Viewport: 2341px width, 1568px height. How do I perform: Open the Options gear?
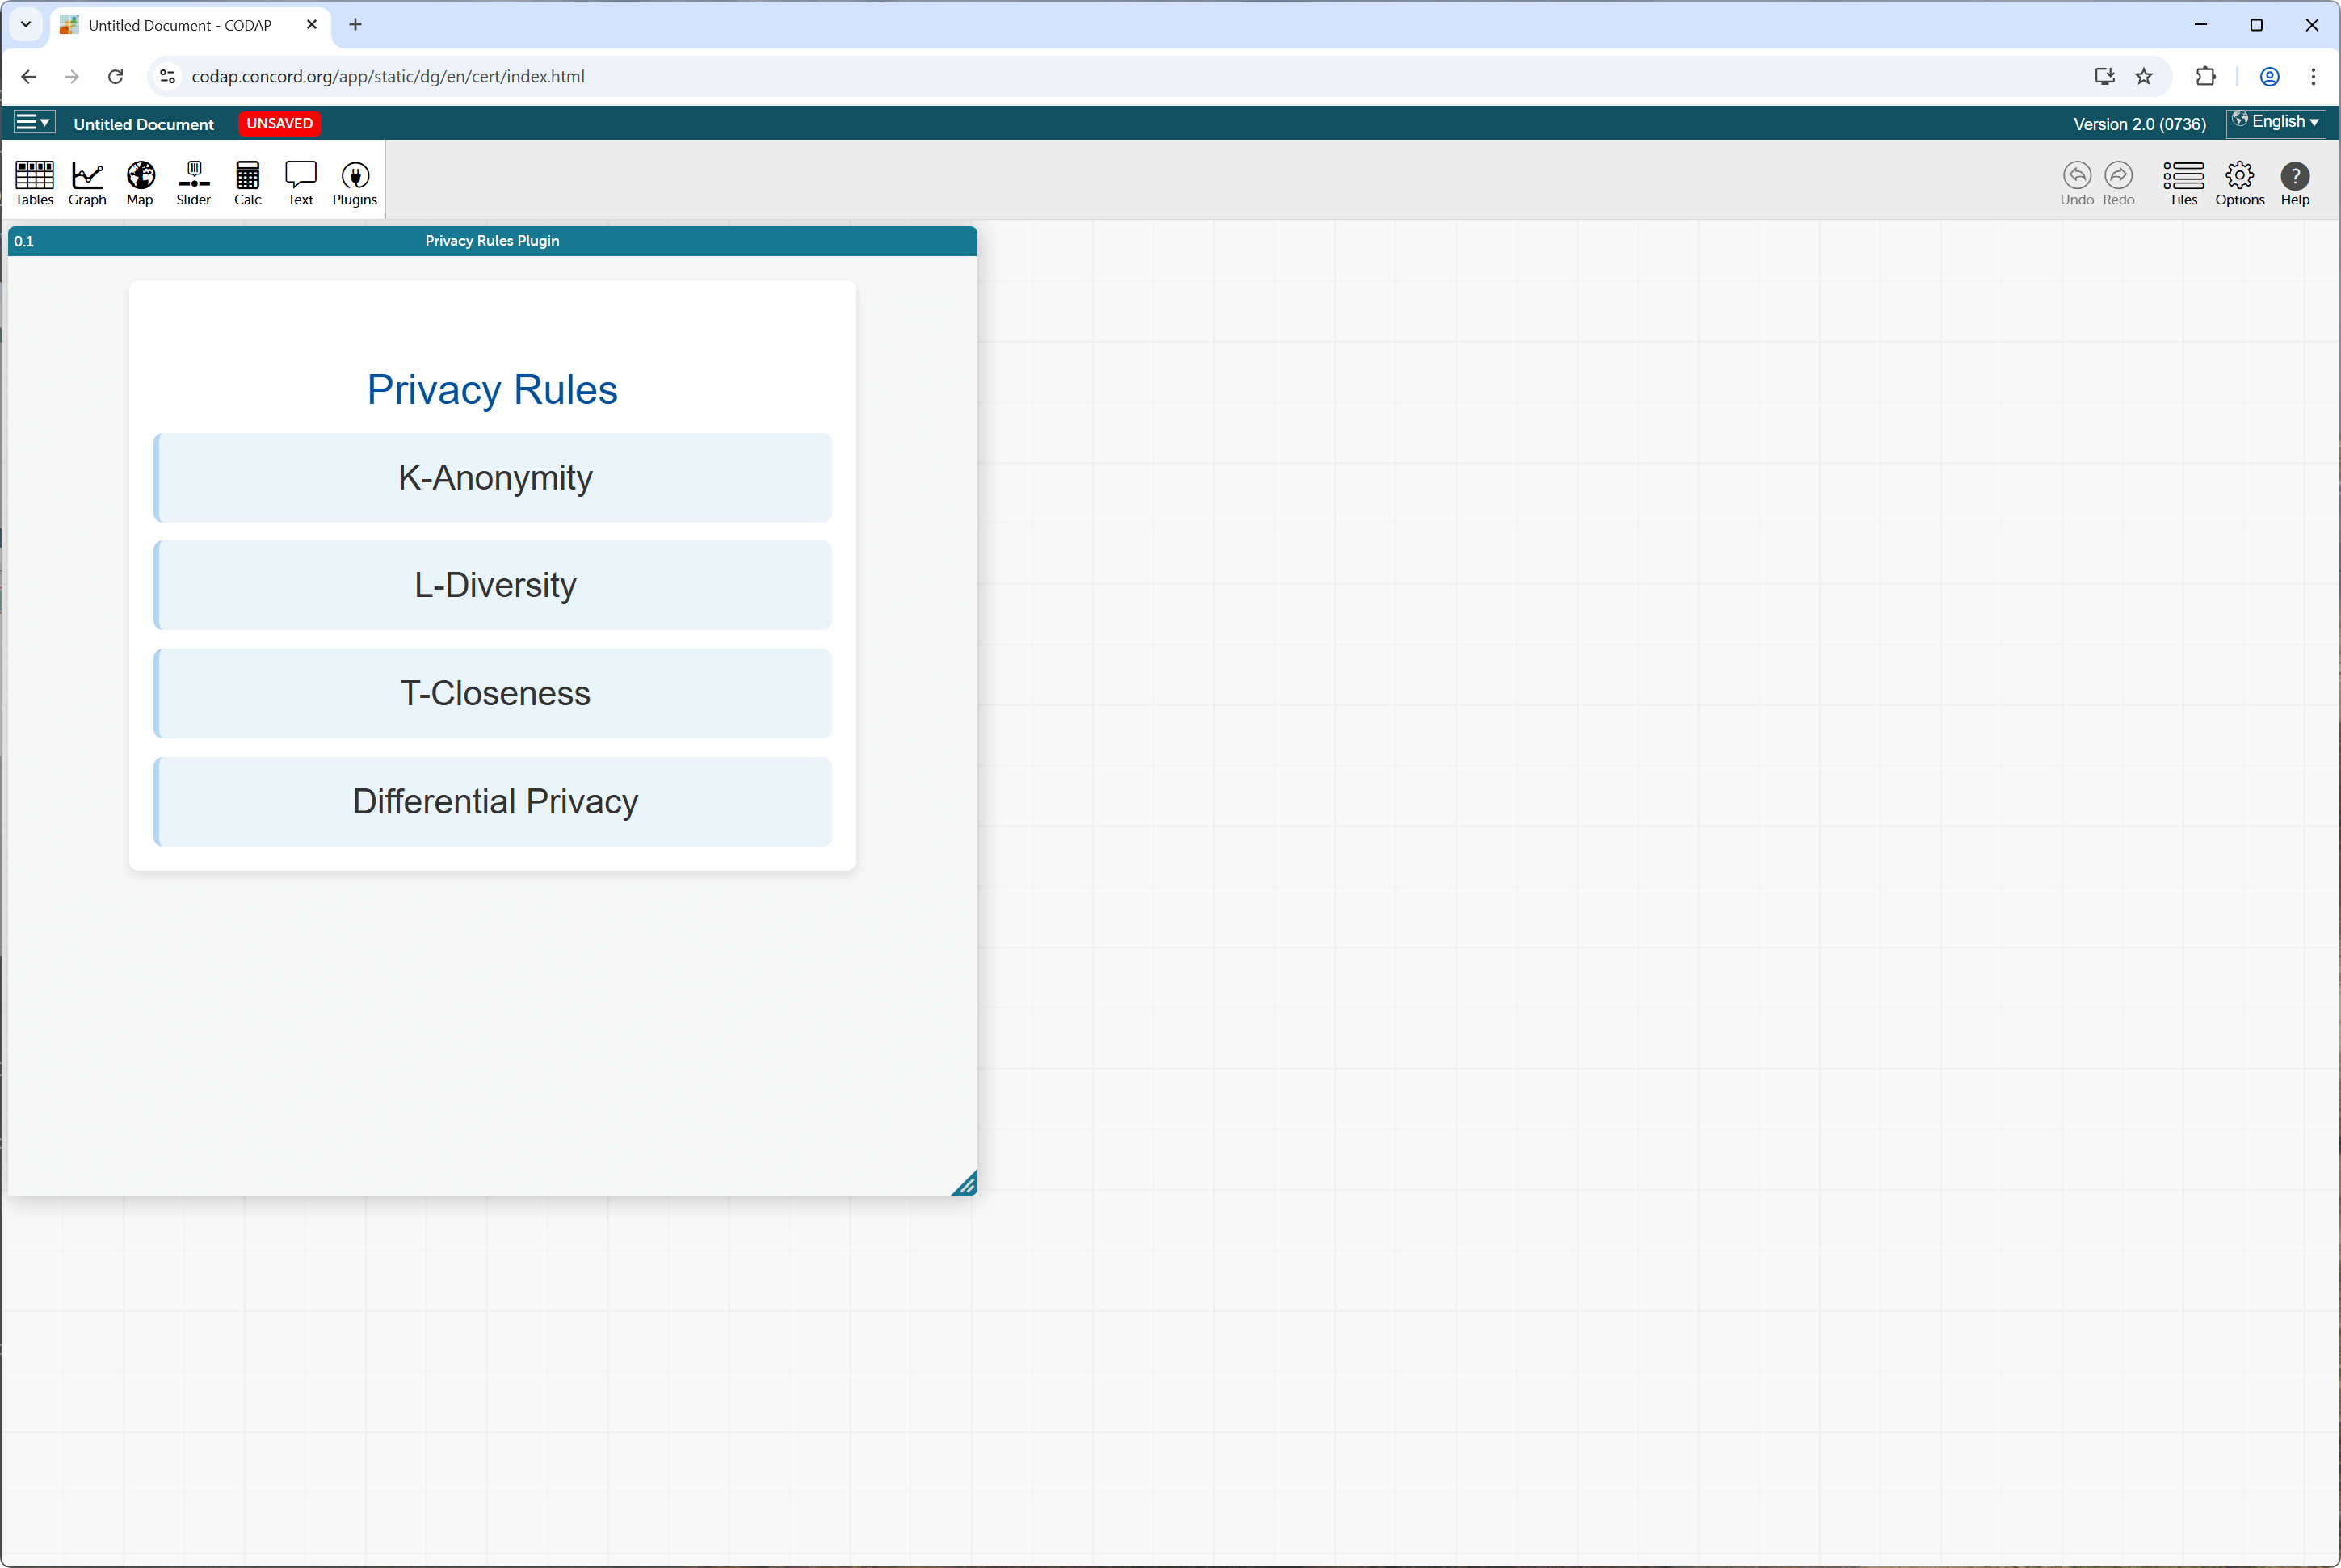pyautogui.click(x=2239, y=183)
